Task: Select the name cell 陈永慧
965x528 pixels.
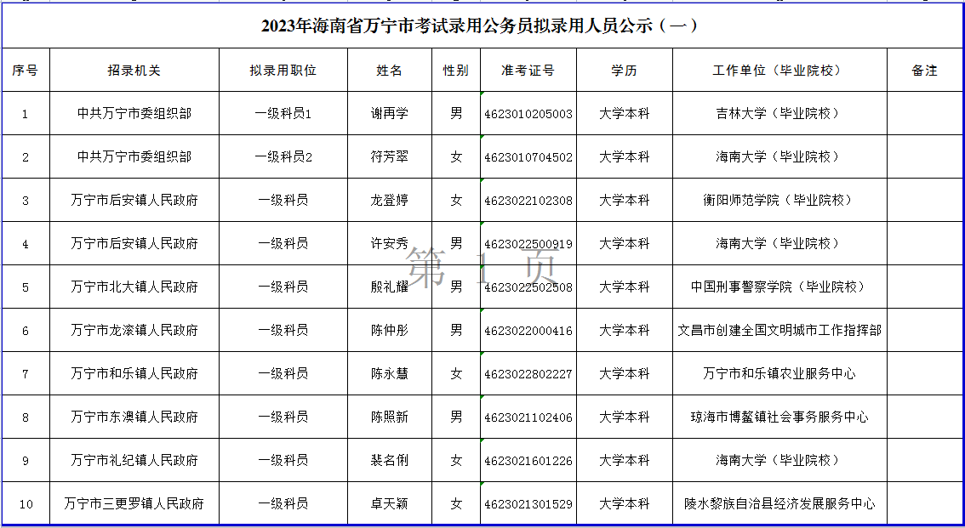Action: [x=390, y=374]
